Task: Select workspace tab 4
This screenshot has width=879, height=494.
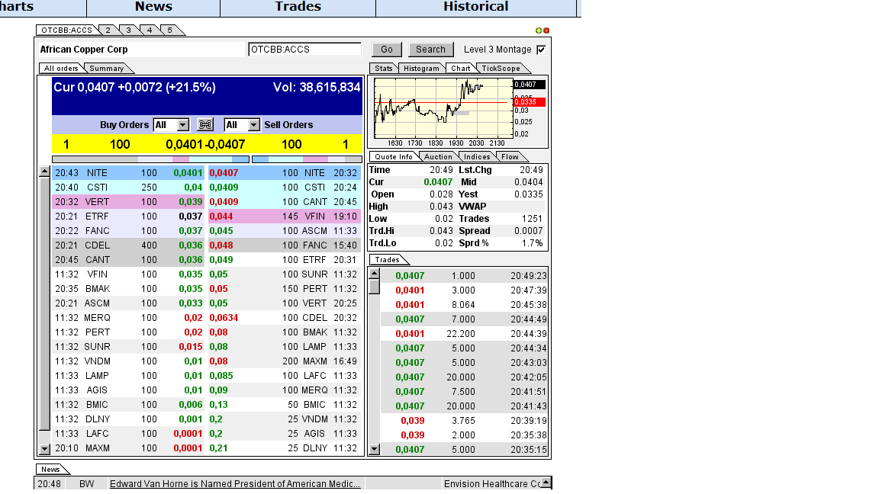Action: point(149,30)
